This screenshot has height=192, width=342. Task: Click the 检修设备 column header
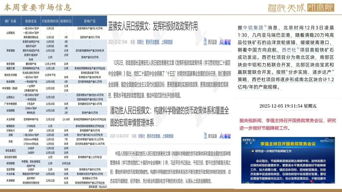[31, 21]
